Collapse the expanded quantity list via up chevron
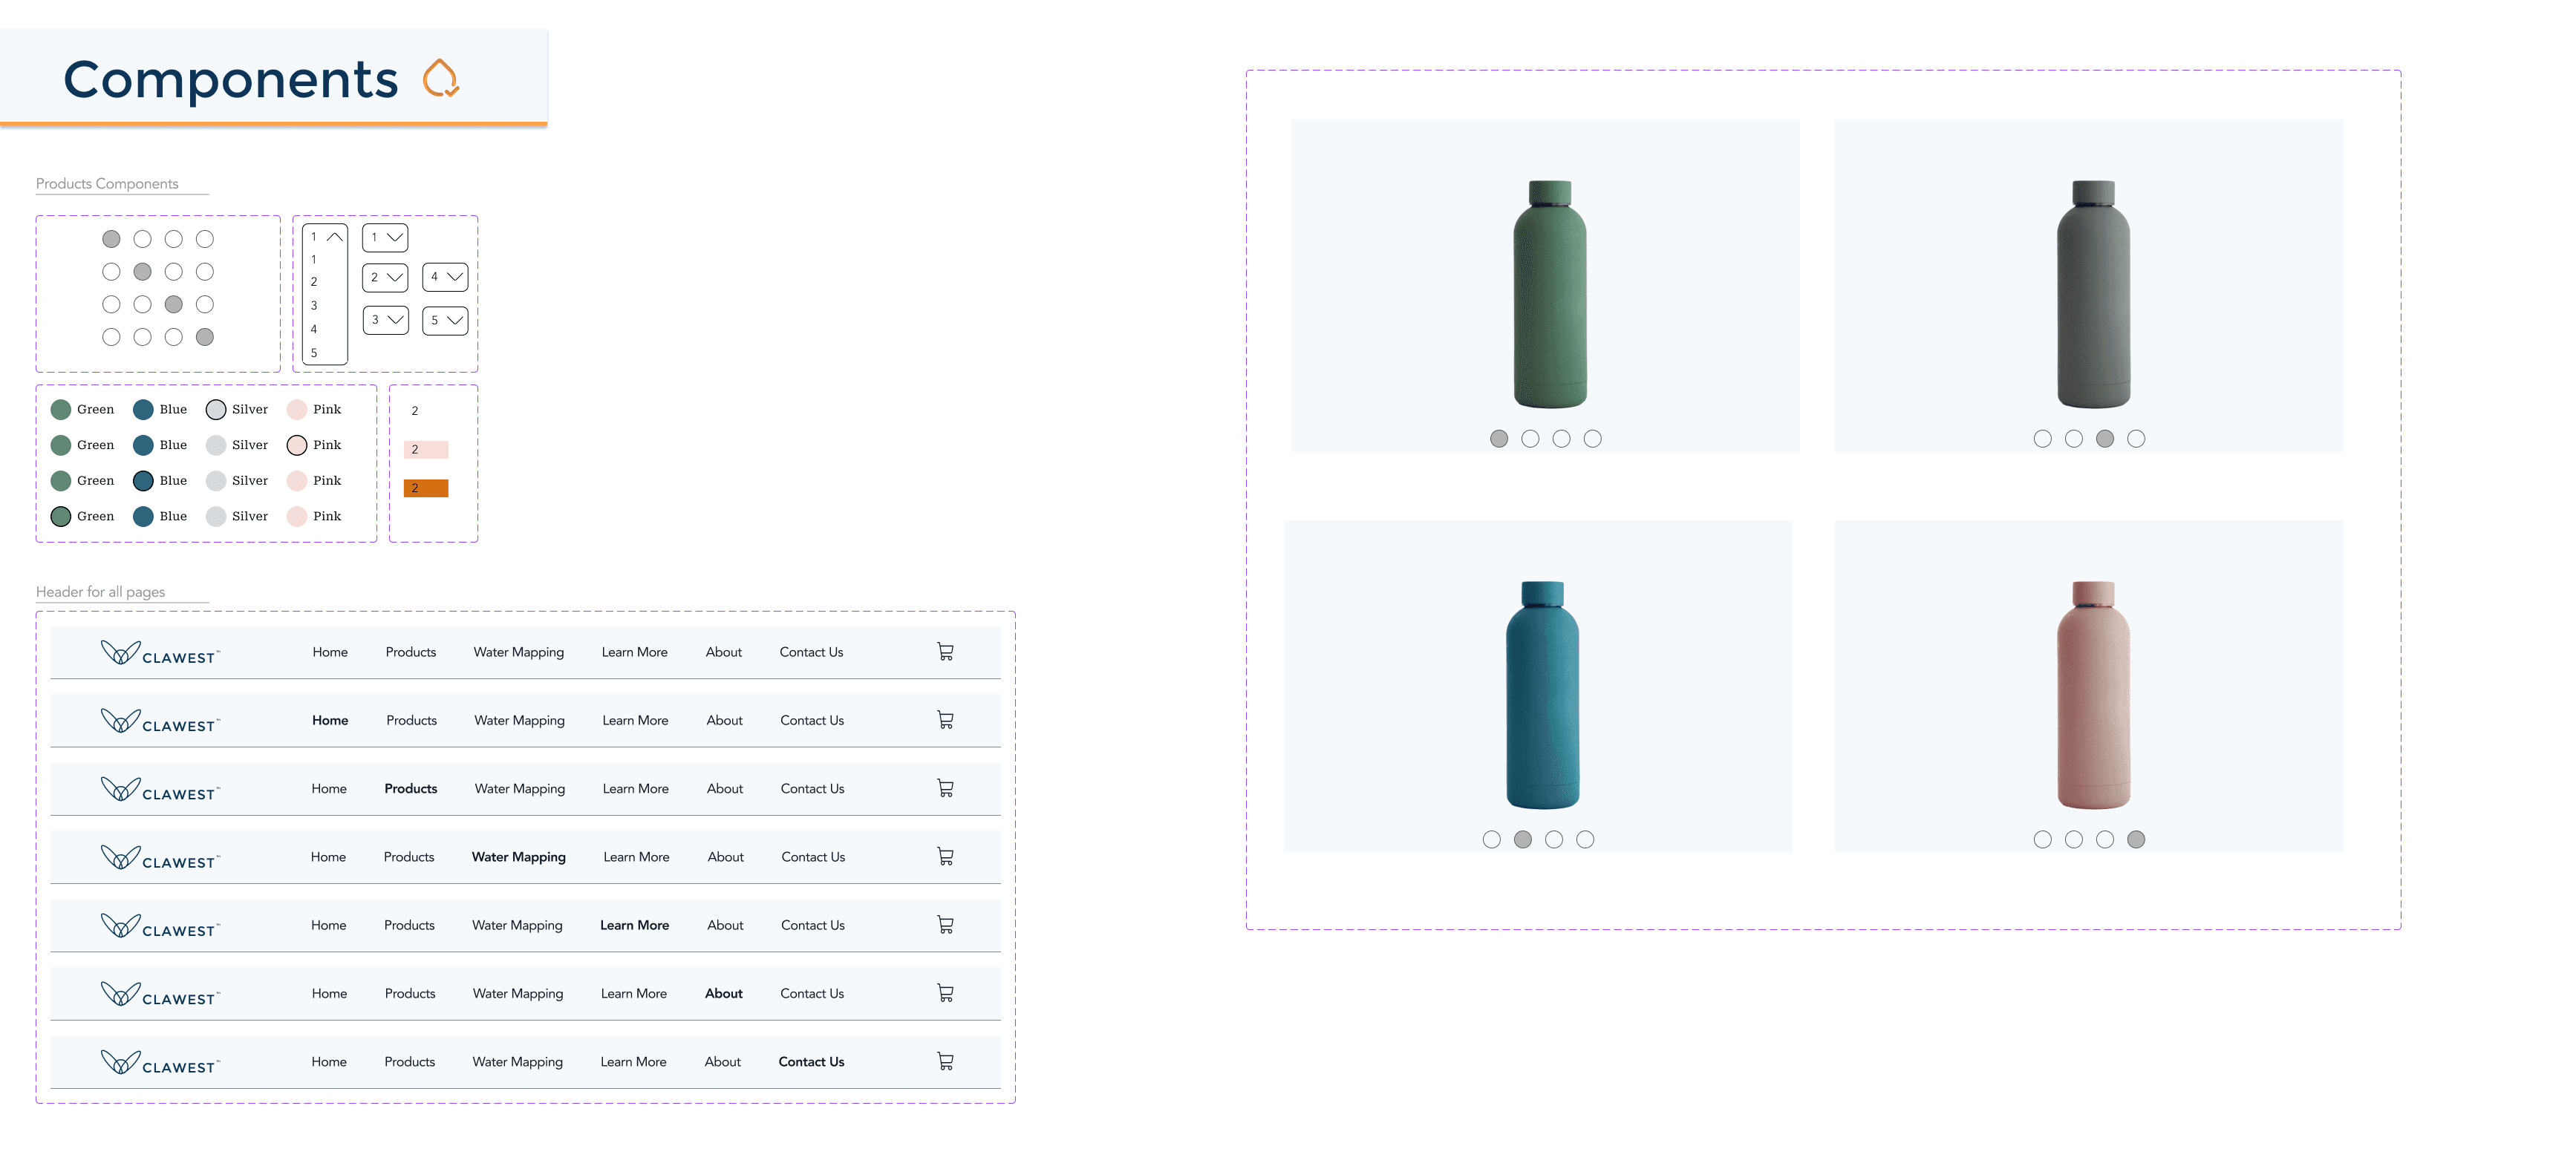The width and height of the screenshot is (2576, 1169). 335,237
